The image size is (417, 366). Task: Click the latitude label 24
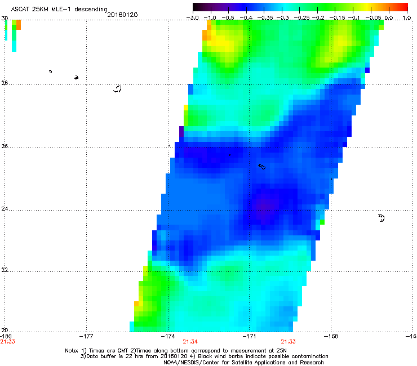5,209
